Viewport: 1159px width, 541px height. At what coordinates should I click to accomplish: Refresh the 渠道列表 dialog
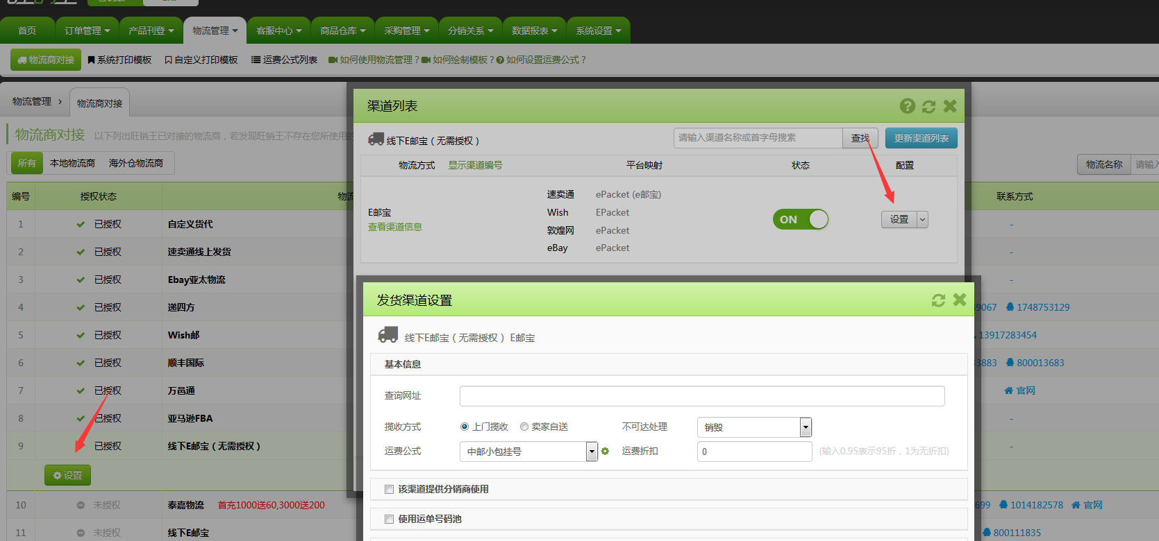(928, 106)
